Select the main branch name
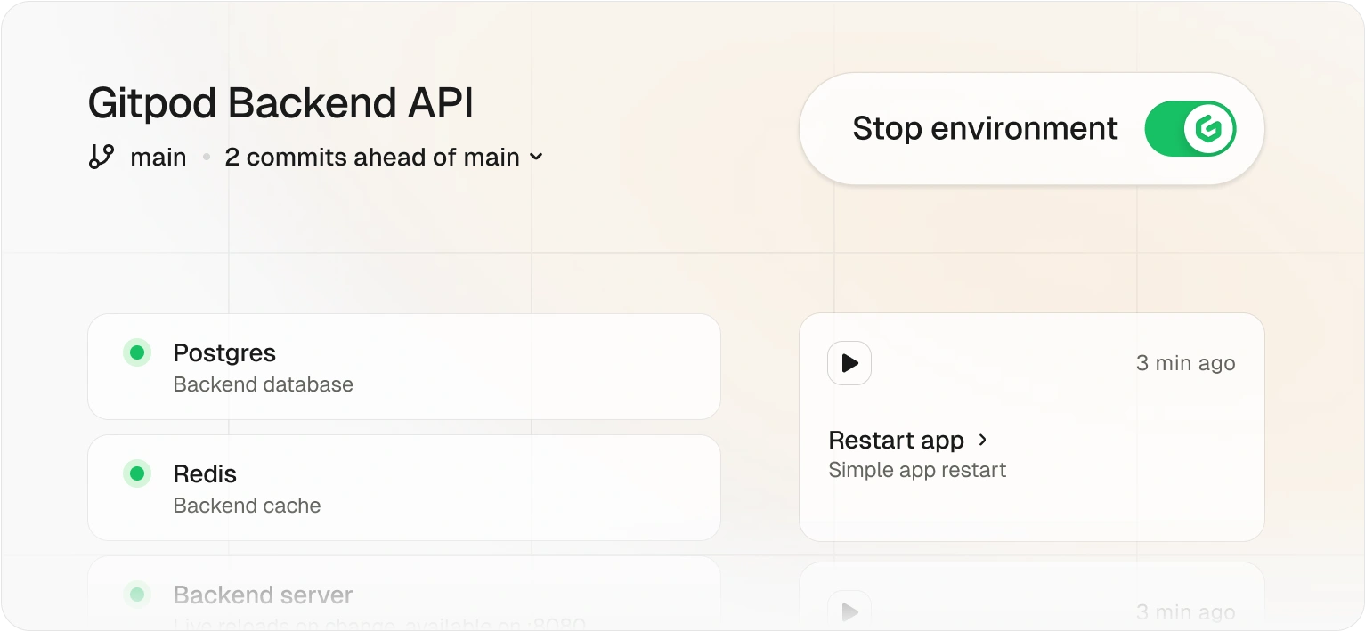The height and width of the screenshot is (631, 1365). click(158, 158)
